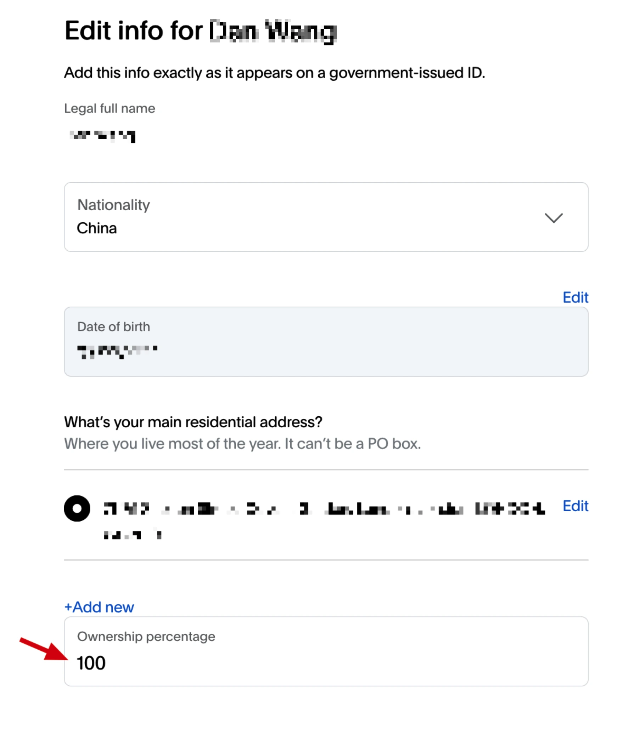Click 'What's your main residential address?' heading

[193, 422]
